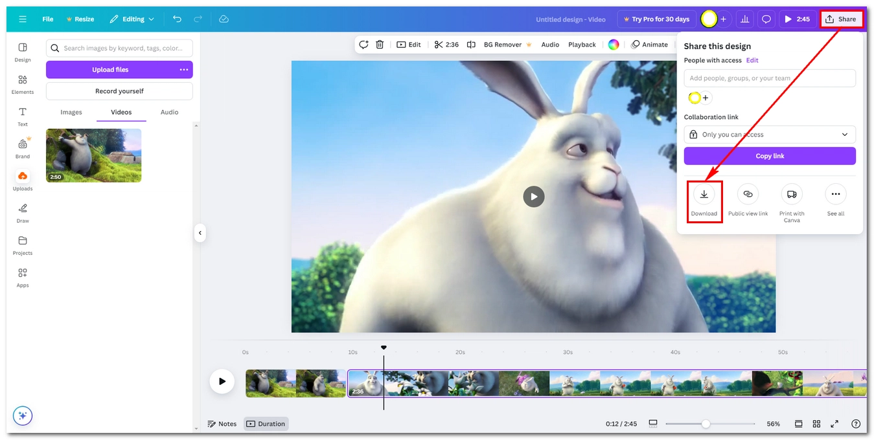Open the Public view link option
This screenshot has height=440, width=874.
click(x=748, y=194)
